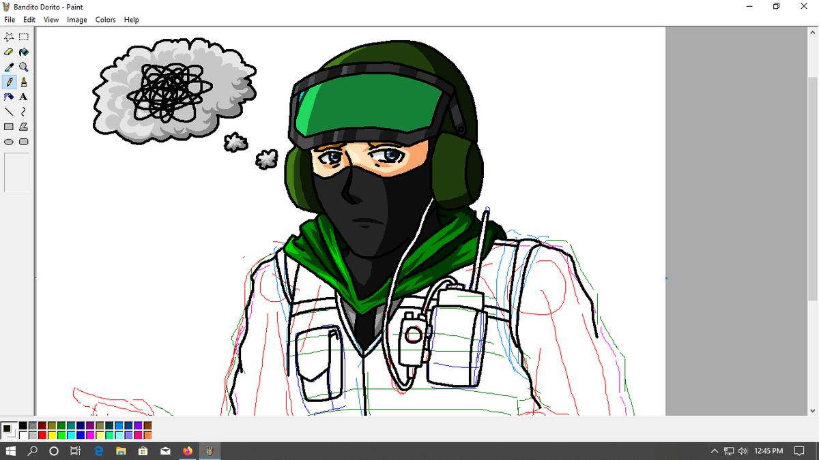
Task: Open the network icon in the system tray
Action: coord(729,451)
